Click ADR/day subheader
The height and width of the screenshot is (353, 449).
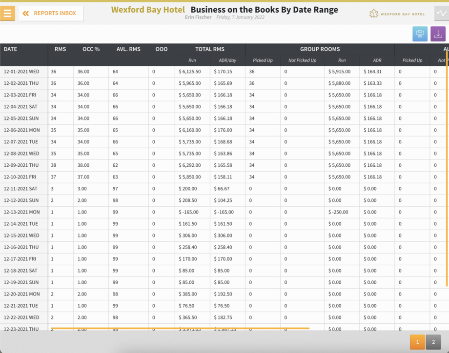tap(227, 60)
